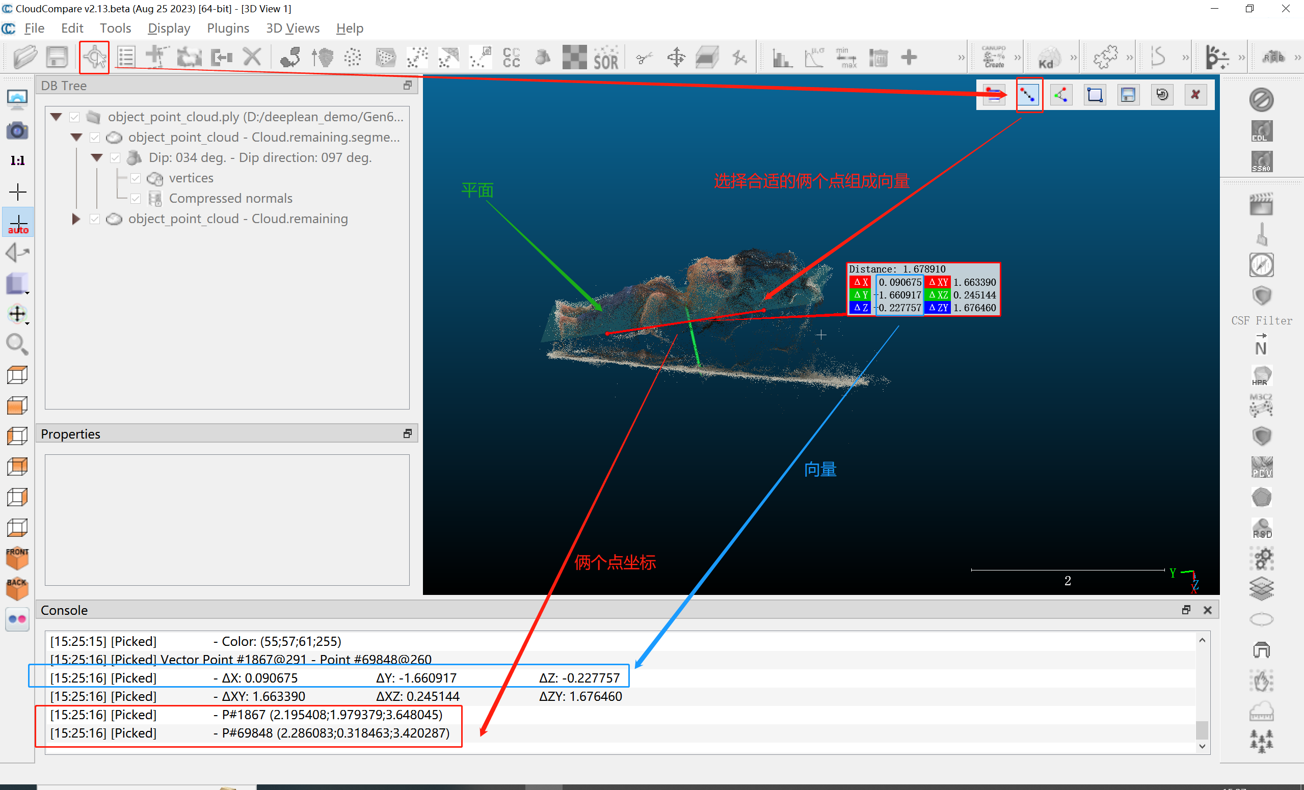Open the HPR hidden point removal plugin
1304x790 pixels.
click(1262, 376)
